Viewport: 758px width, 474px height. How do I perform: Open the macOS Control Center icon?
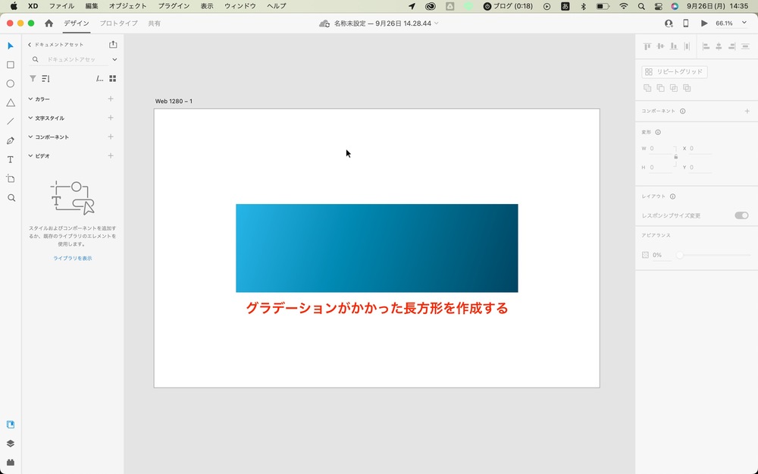click(658, 6)
